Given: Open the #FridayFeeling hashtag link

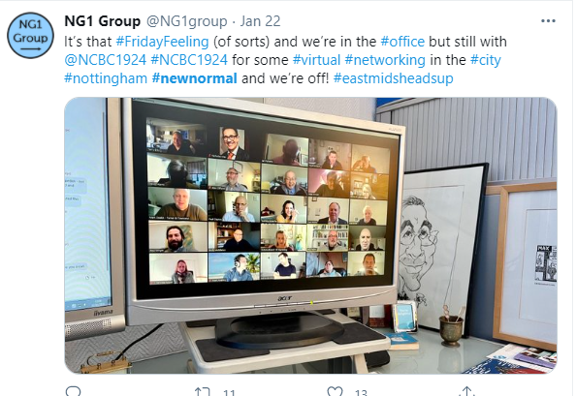Looking at the screenshot, I should [x=162, y=42].
